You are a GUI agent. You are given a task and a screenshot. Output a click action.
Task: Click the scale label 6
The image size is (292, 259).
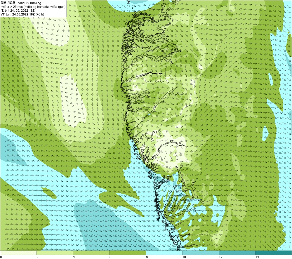tap(110, 257)
